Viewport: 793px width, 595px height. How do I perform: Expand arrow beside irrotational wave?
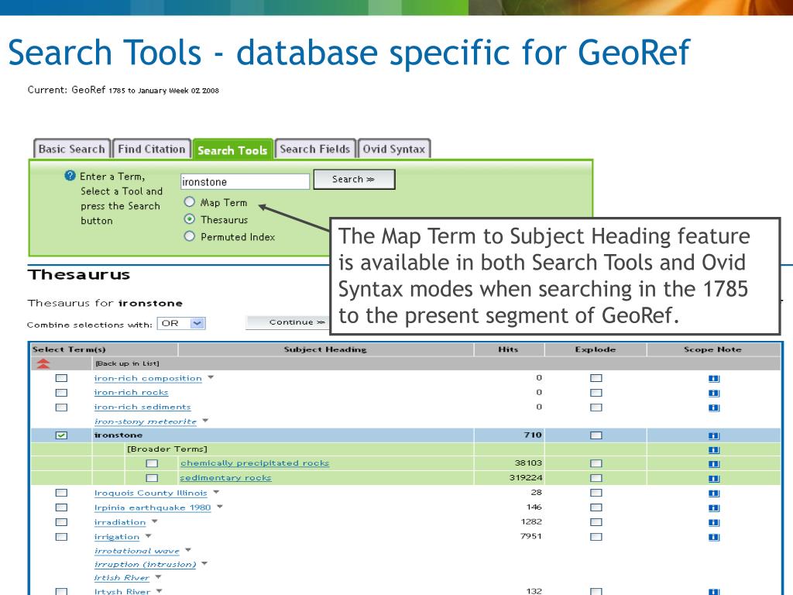click(188, 549)
